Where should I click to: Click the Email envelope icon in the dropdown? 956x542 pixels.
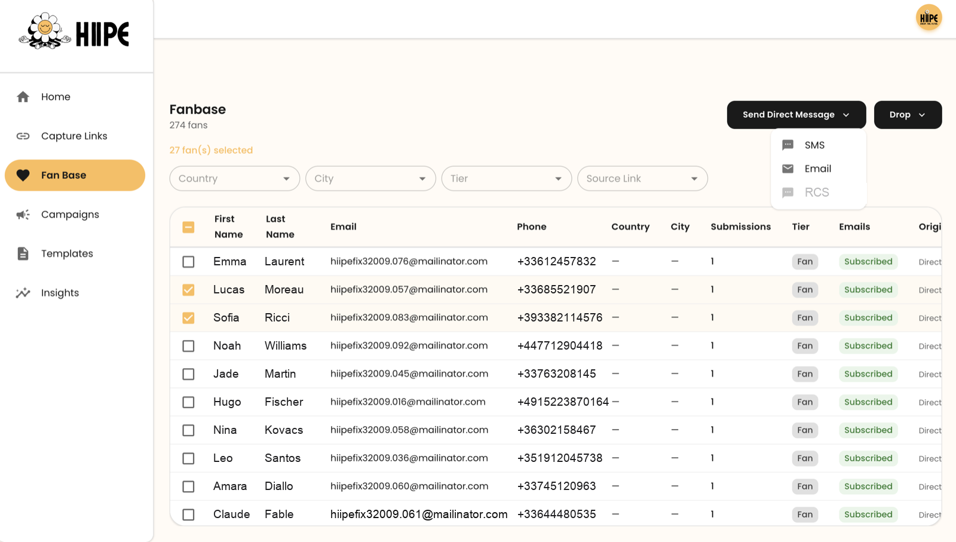click(788, 169)
